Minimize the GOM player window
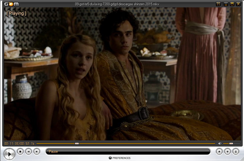The height and width of the screenshot is (161, 244). tap(226, 4)
